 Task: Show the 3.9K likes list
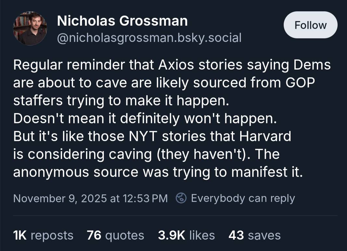(x=186, y=235)
